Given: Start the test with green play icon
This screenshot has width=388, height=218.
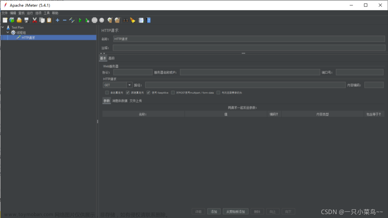Looking at the screenshot, I should point(80,20).
